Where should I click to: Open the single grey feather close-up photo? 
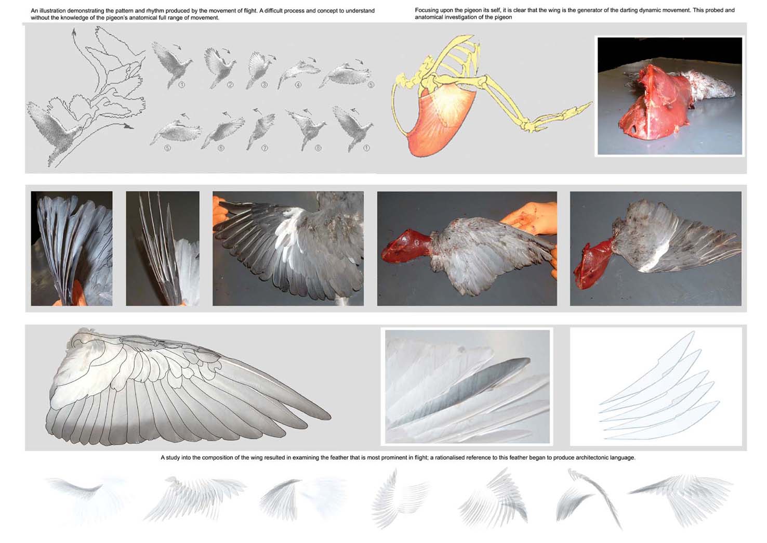coord(467,386)
